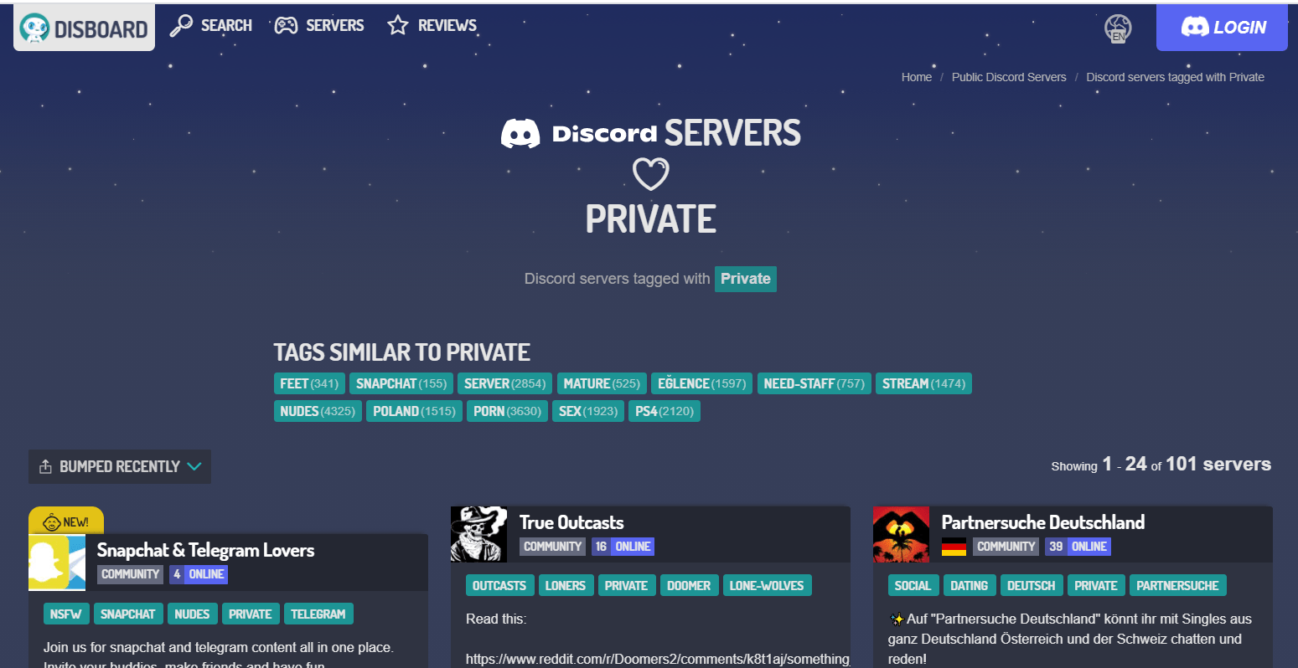Click the German flag icon
Screen dimensions: 1298x668
tap(954, 547)
